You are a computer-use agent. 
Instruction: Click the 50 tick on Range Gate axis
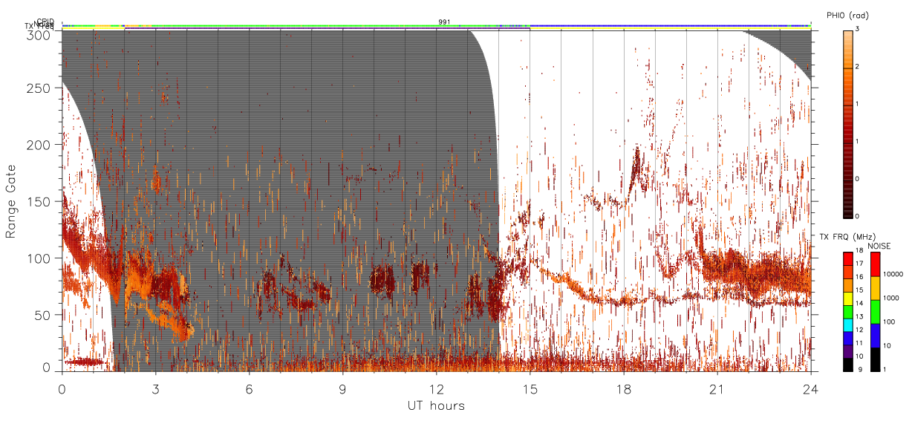[x=44, y=315]
